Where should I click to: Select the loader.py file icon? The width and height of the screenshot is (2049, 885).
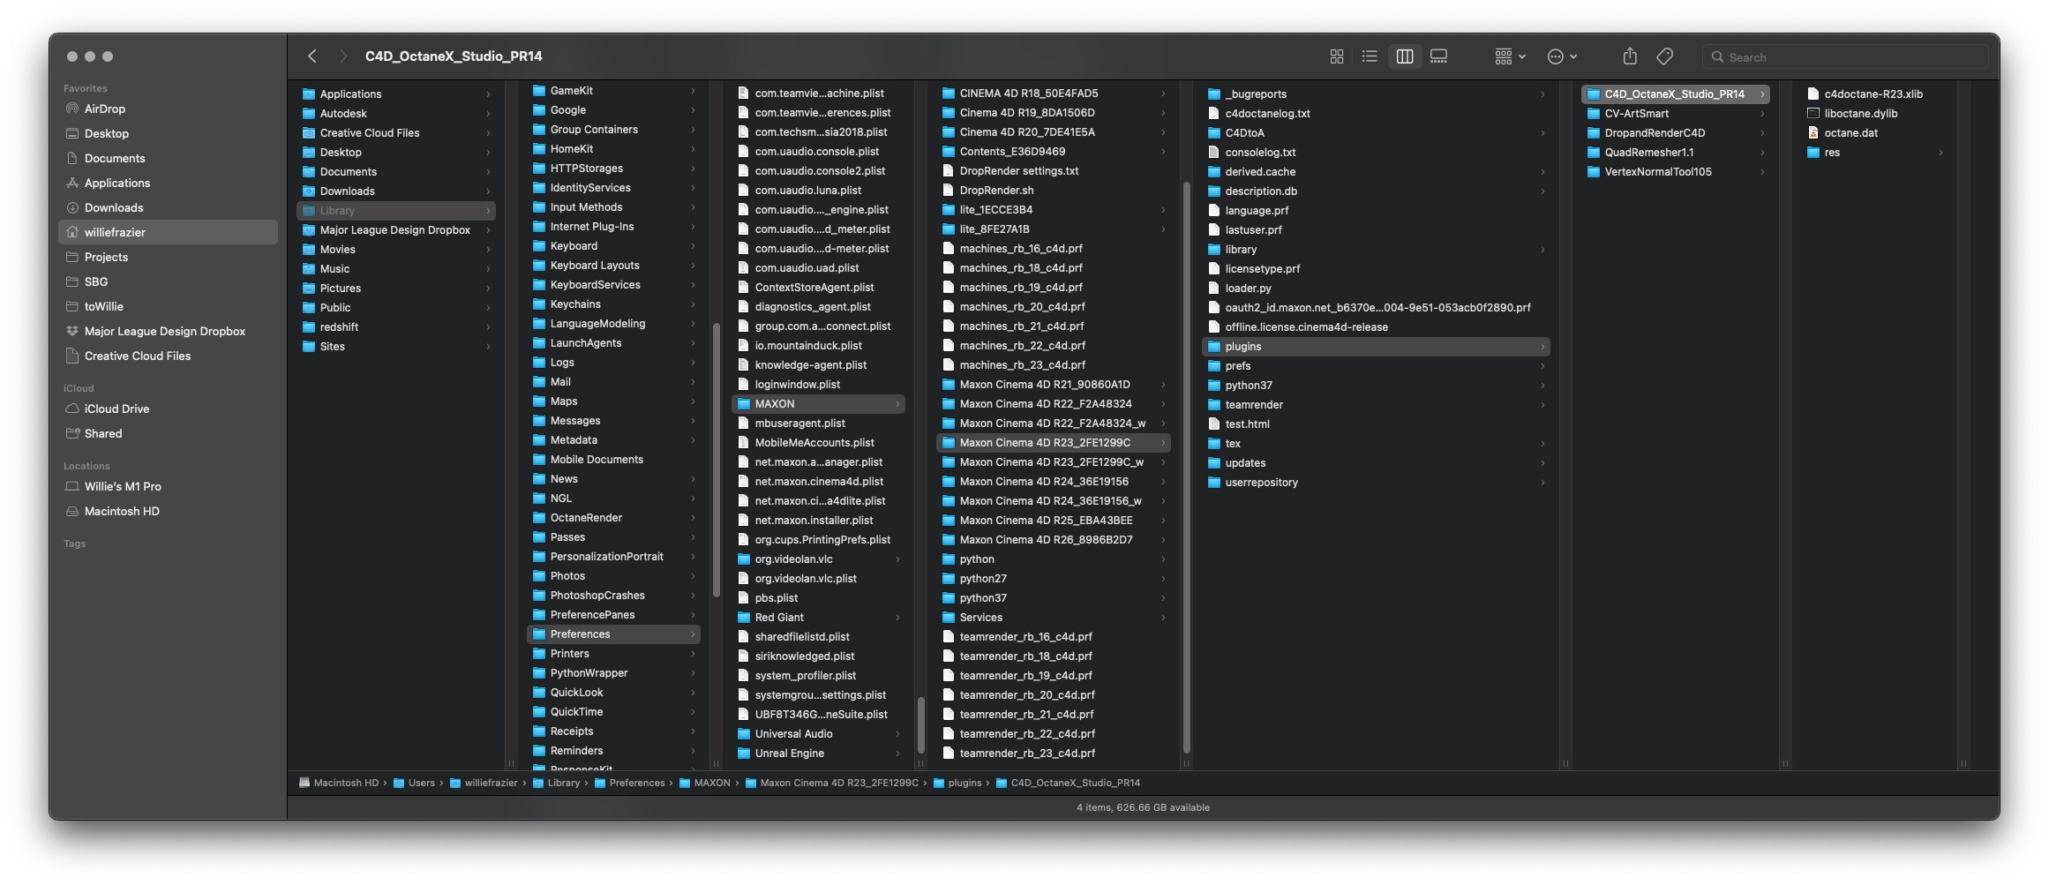click(1214, 289)
